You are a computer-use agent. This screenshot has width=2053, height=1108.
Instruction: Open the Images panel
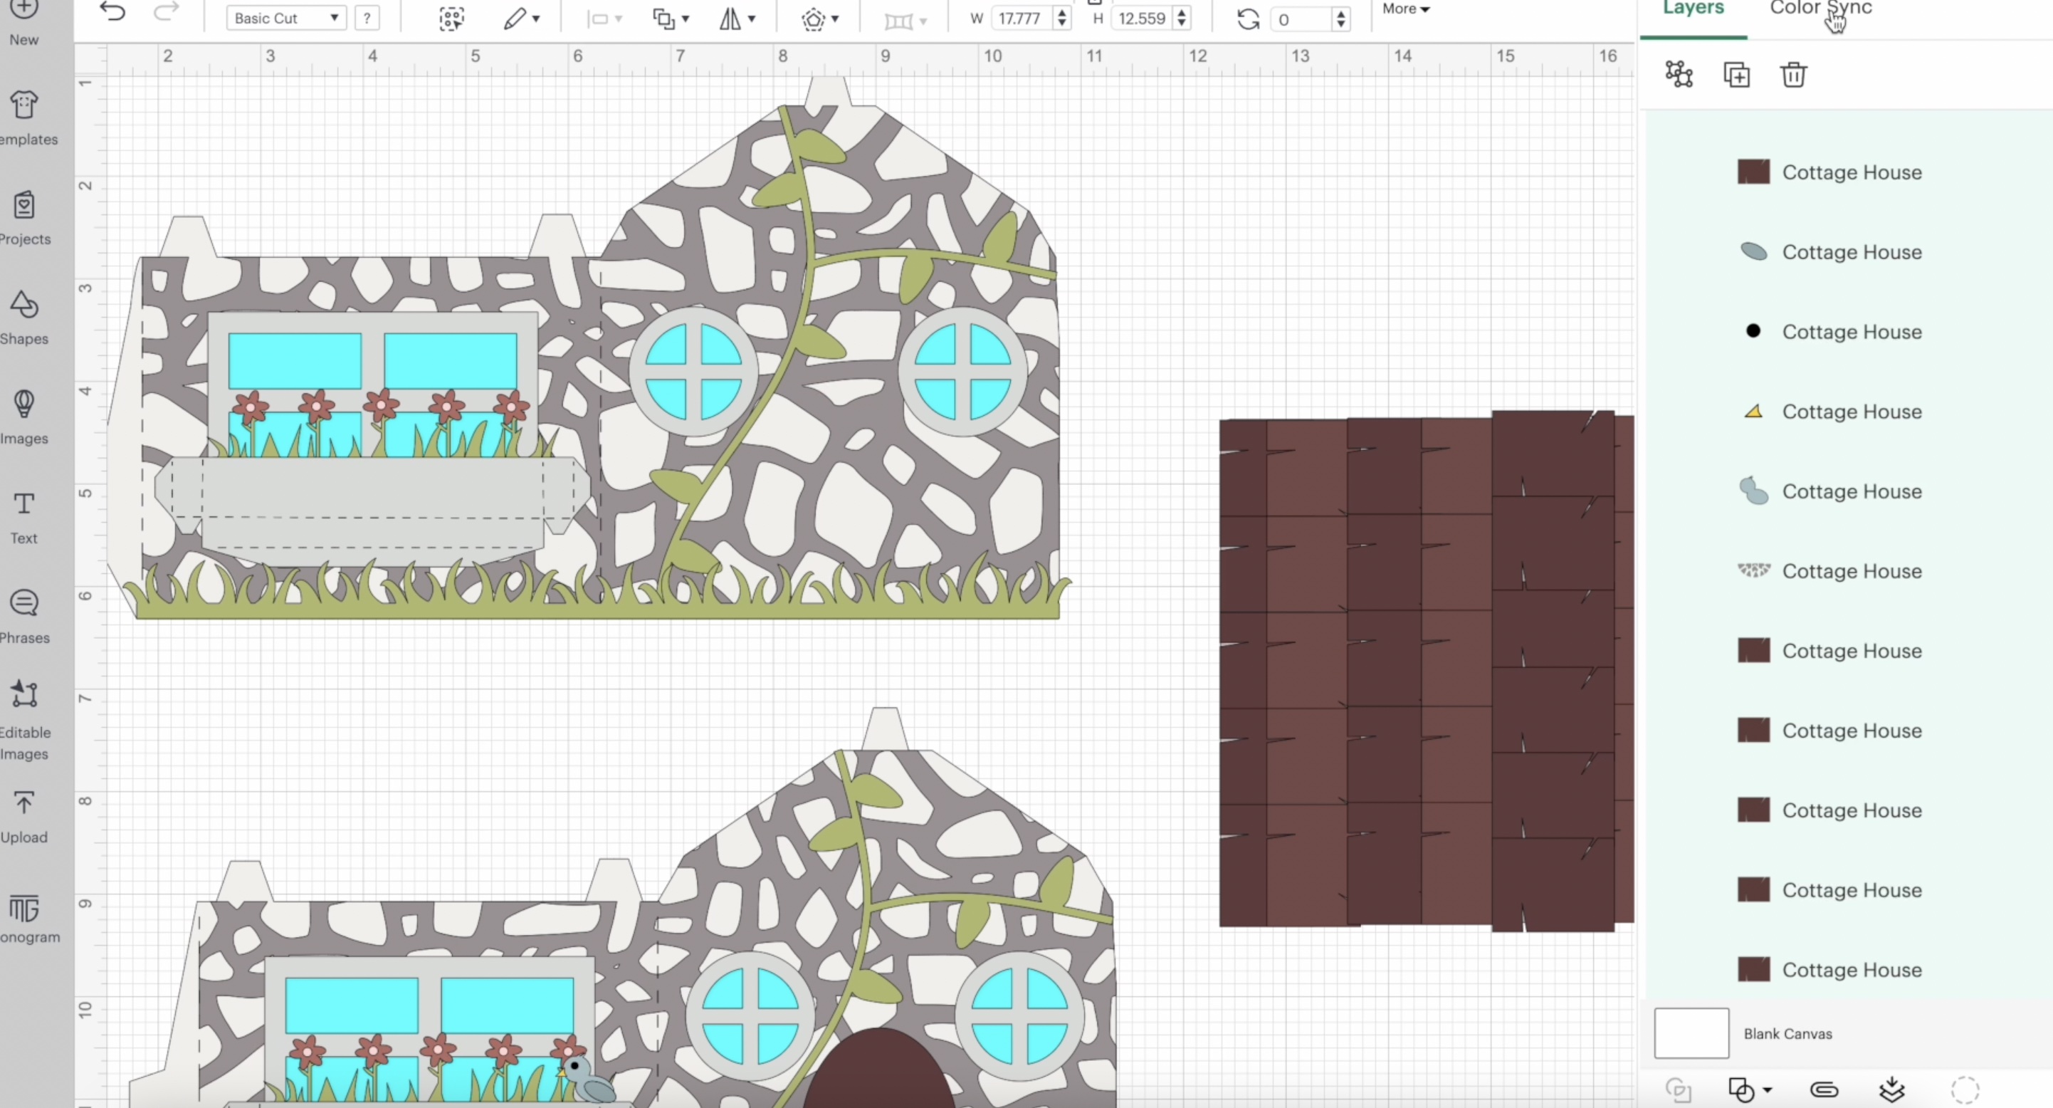pos(23,414)
